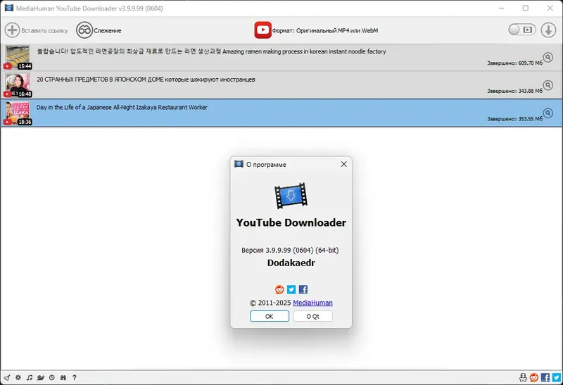563x385 pixels.
Task: Click the broom clear list icon
Action: point(7,377)
